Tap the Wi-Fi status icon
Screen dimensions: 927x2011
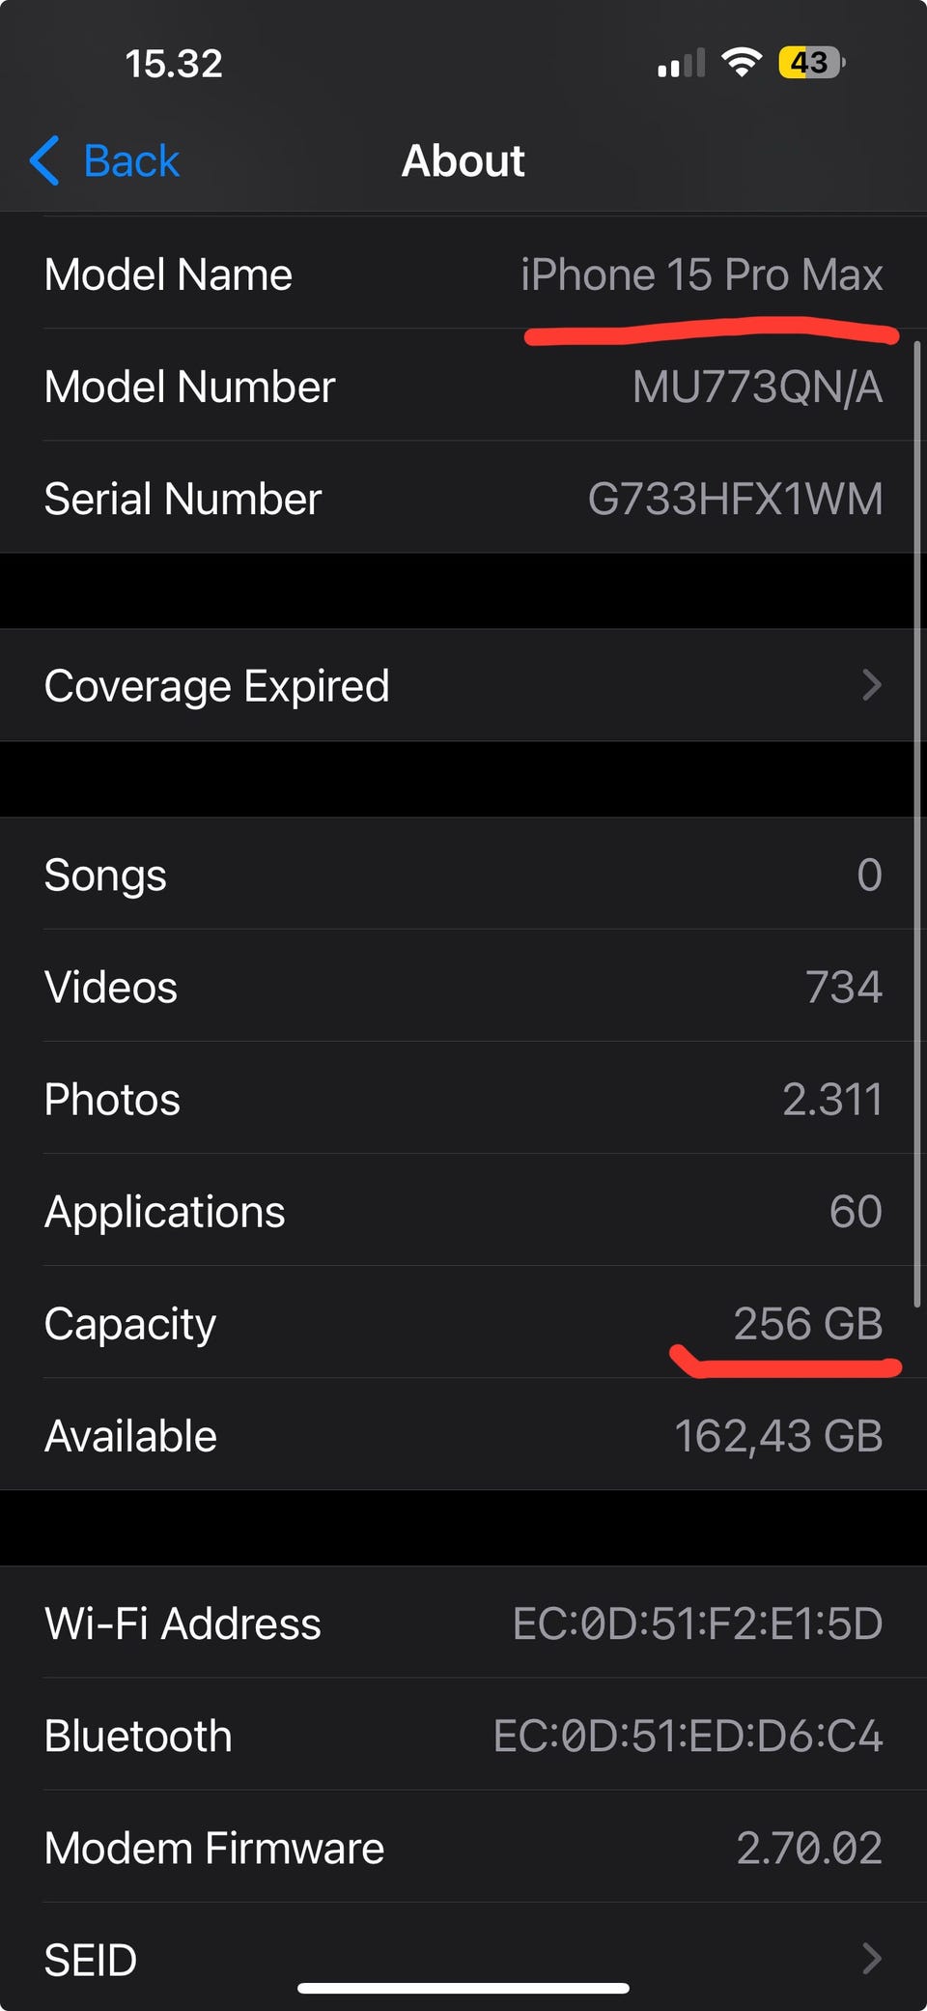point(742,63)
